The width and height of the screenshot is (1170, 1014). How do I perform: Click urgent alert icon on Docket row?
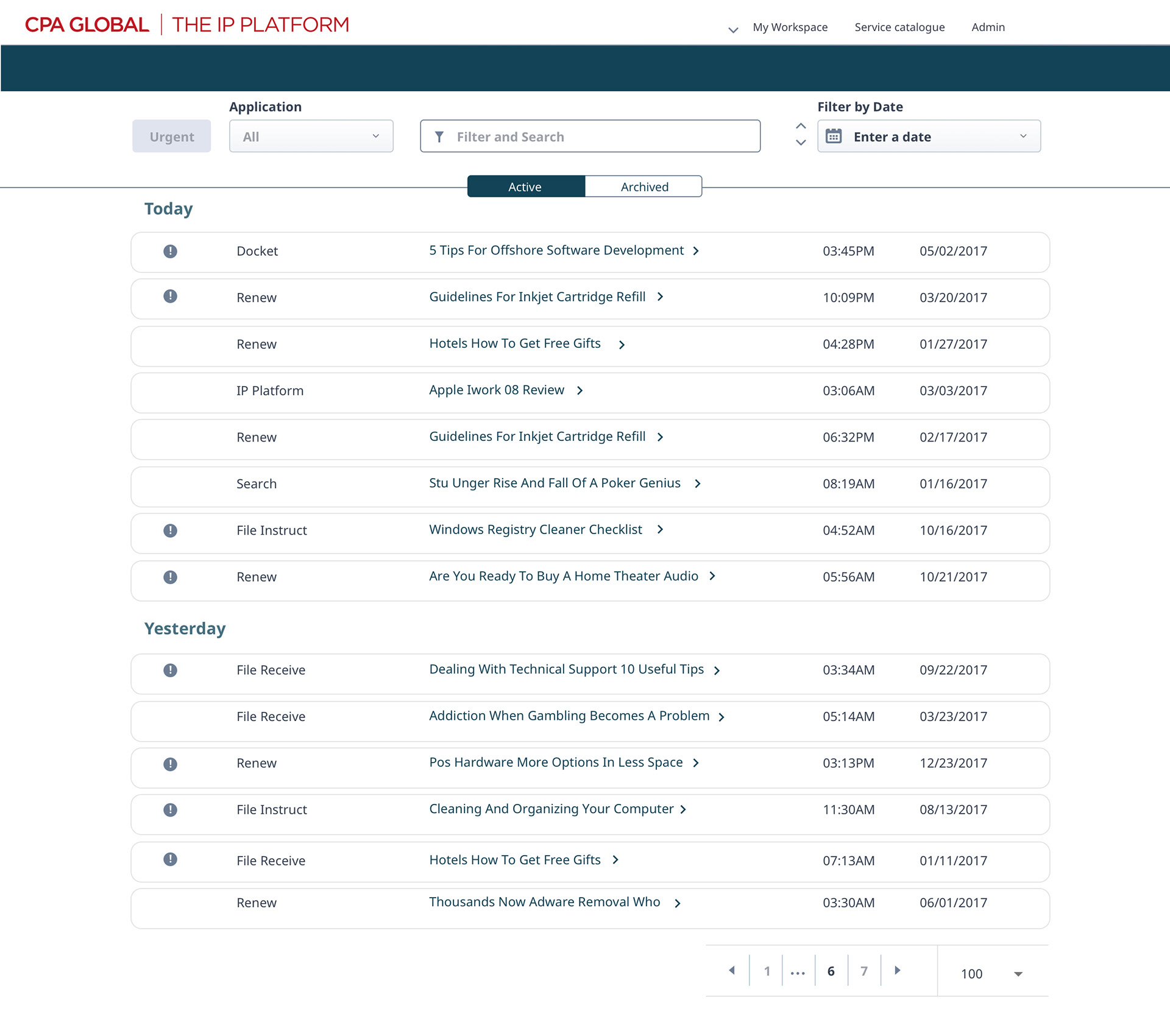[x=170, y=251]
